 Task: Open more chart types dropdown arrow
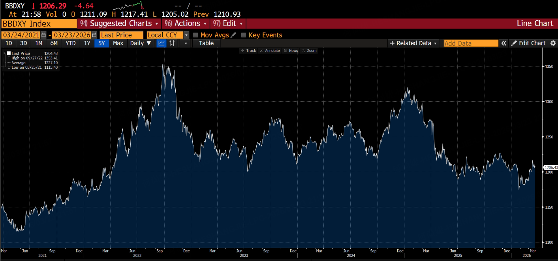click(x=186, y=43)
